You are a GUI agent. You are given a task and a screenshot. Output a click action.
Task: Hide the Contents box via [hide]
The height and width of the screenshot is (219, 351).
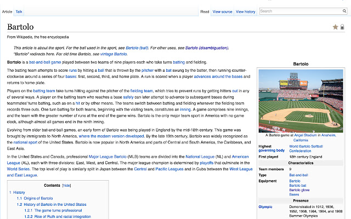click(x=66, y=186)
